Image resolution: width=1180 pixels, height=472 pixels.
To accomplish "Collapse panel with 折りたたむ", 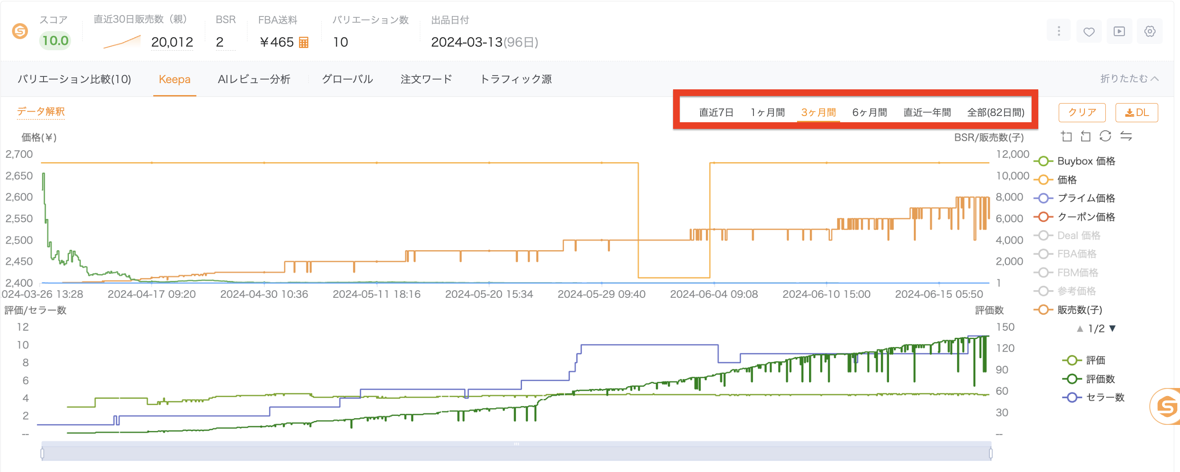I will tap(1130, 78).
